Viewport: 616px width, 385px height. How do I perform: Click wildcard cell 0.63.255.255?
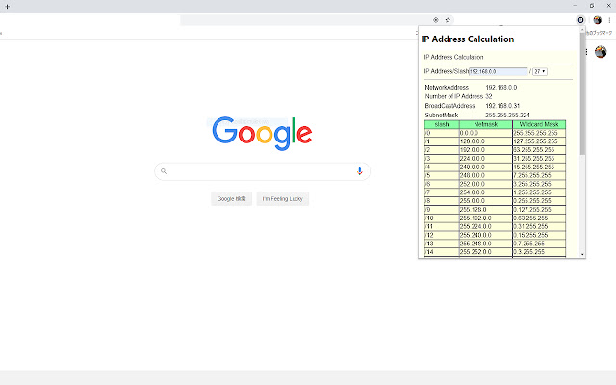[x=539, y=218]
